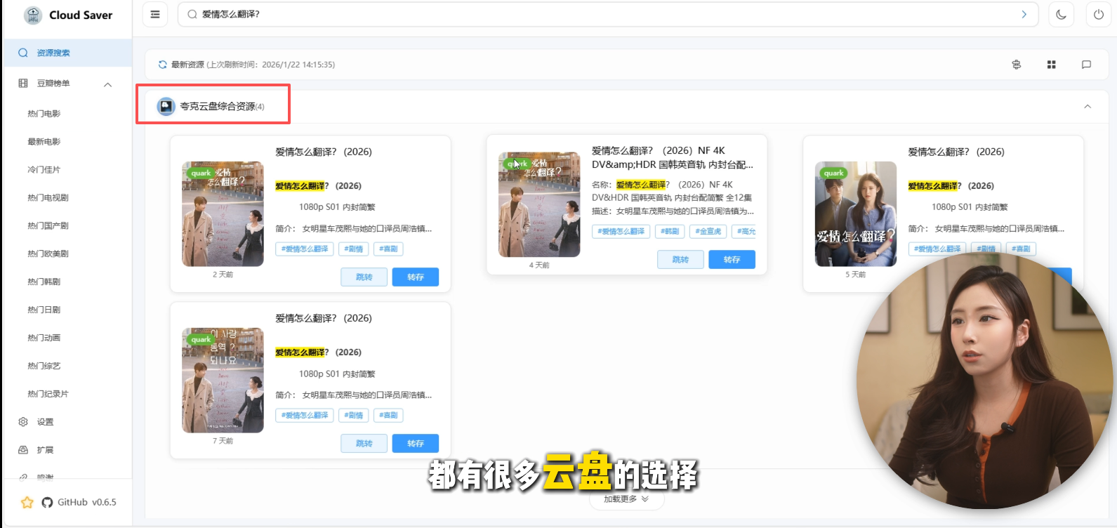Click the hamburger menu collapse icon

point(155,14)
